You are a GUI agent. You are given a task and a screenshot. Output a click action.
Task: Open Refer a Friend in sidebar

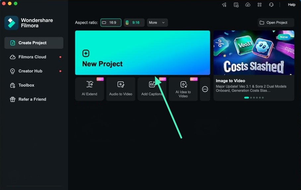click(x=34, y=99)
